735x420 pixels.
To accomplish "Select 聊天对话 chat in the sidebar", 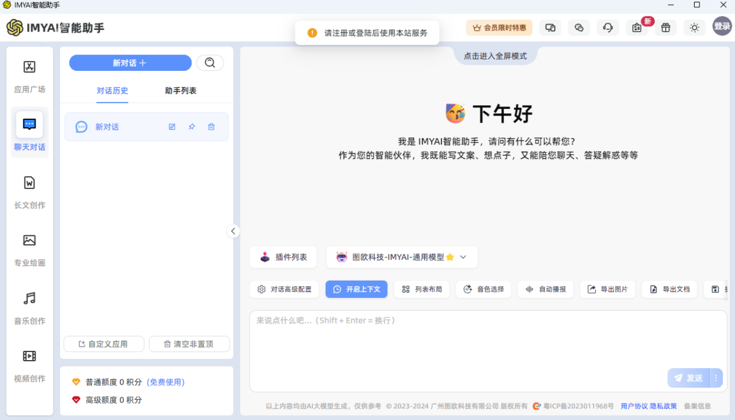I will click(29, 133).
